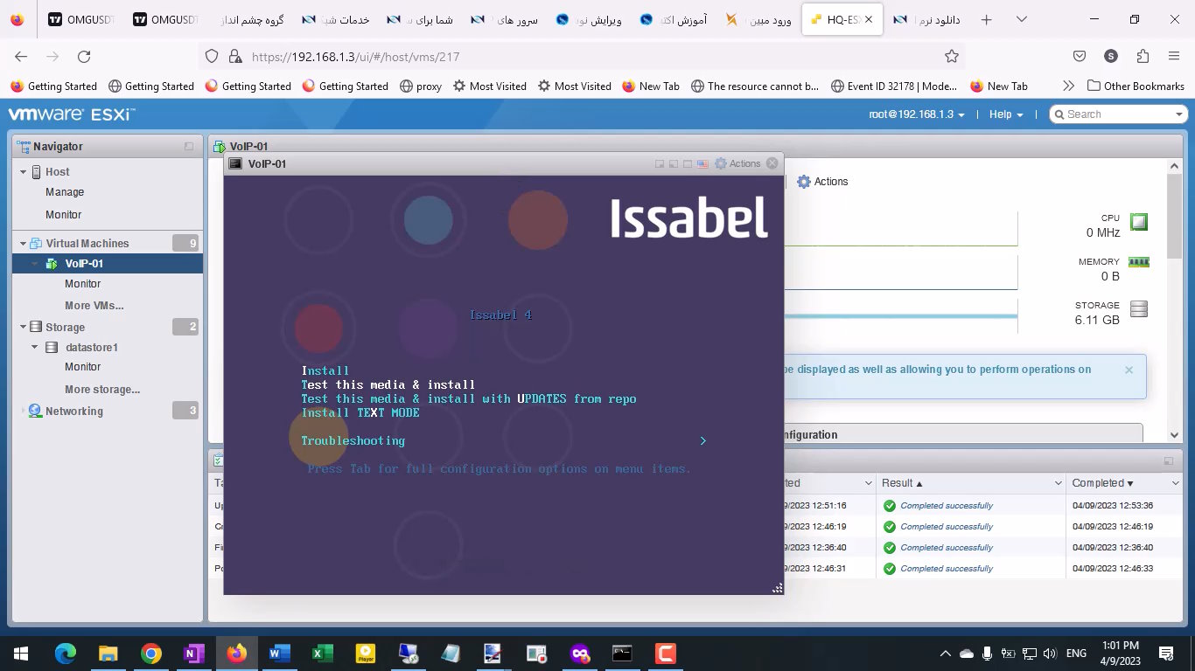
Task: Open Excel from the taskbar
Action: [x=322, y=653]
